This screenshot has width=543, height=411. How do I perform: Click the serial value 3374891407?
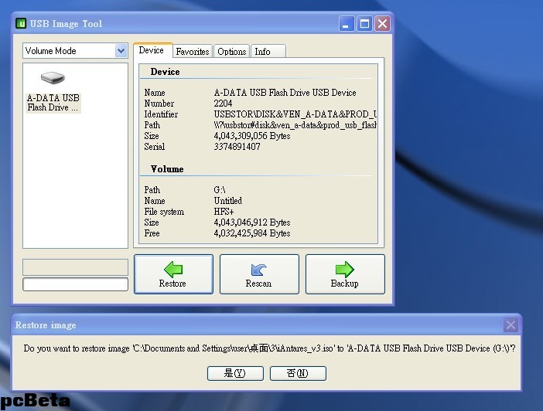[x=237, y=147]
